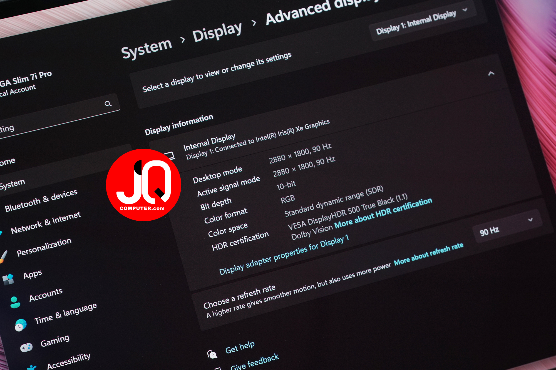Open Accounts settings page

coord(46,294)
